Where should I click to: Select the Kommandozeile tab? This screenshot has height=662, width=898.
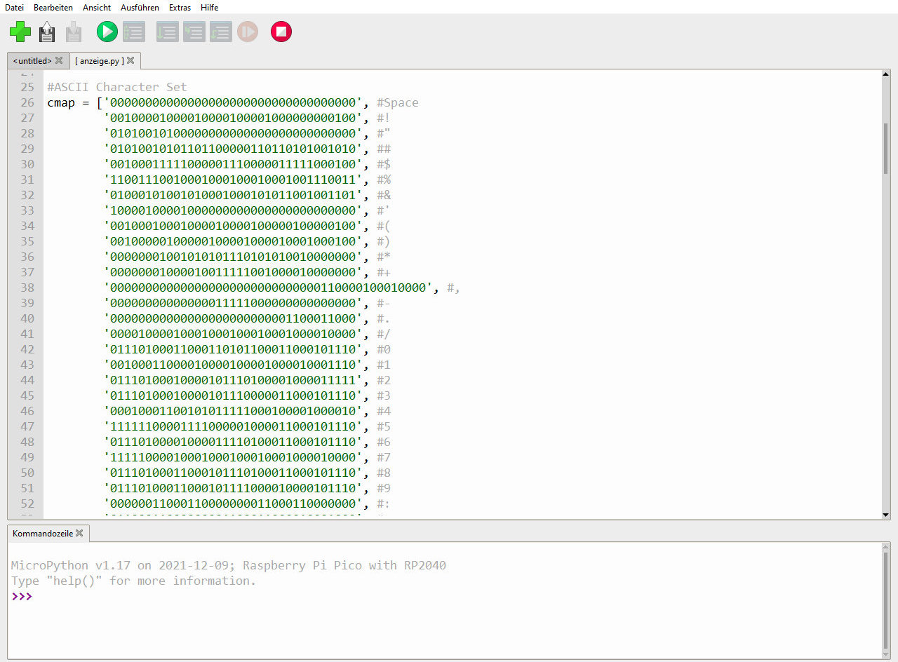tap(43, 533)
